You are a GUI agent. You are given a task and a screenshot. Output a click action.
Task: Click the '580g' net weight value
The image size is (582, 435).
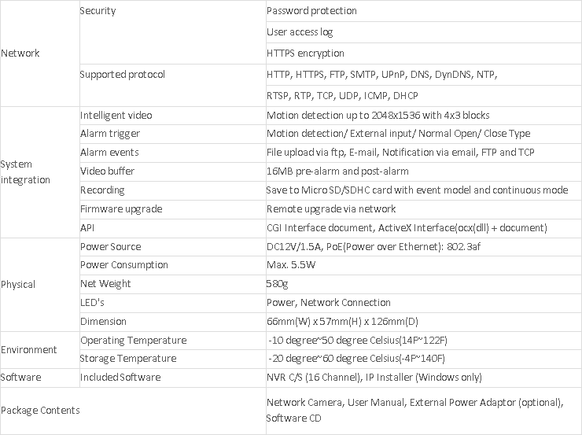(x=278, y=284)
